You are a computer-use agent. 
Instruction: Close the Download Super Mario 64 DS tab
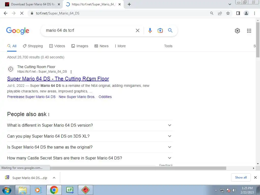coord(59,4)
